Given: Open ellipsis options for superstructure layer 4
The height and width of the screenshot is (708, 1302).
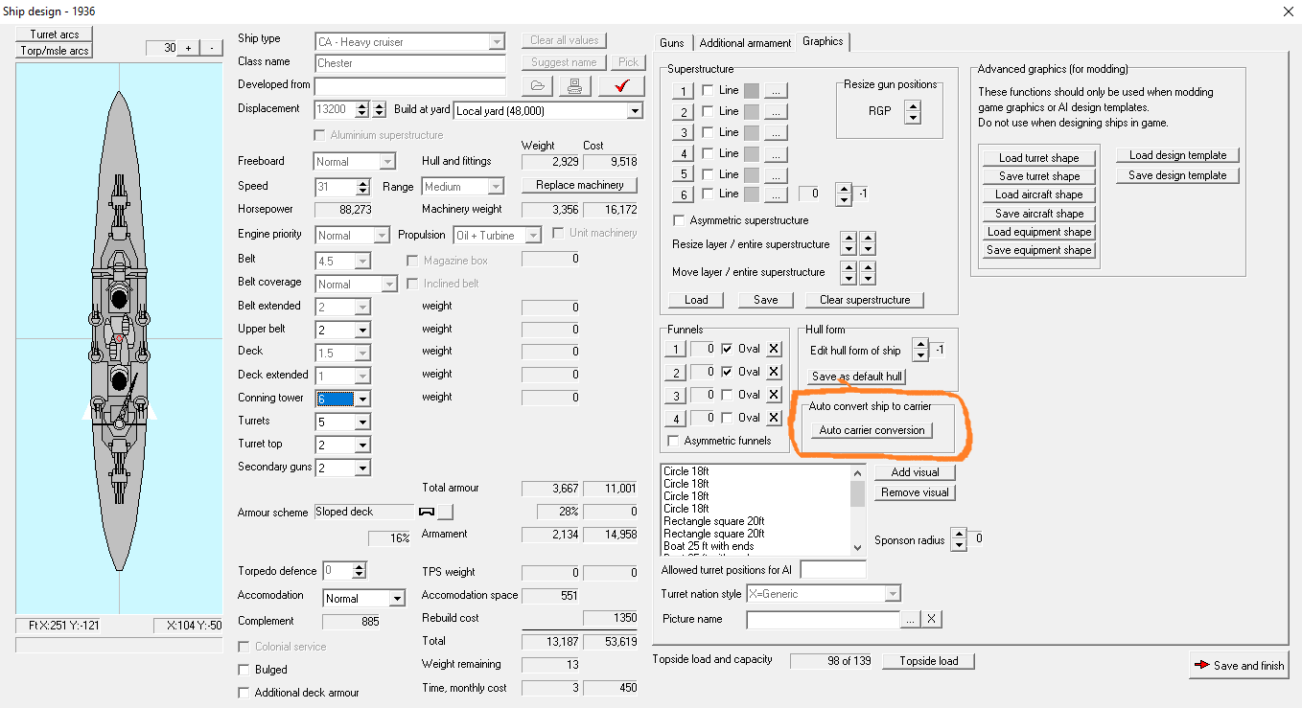Looking at the screenshot, I should tap(776, 153).
